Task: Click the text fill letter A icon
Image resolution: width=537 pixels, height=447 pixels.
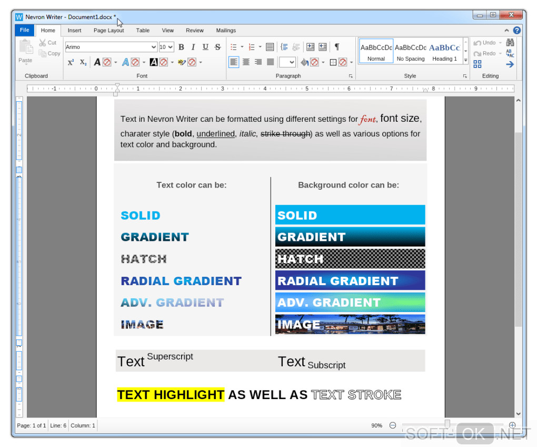Action: pos(97,62)
